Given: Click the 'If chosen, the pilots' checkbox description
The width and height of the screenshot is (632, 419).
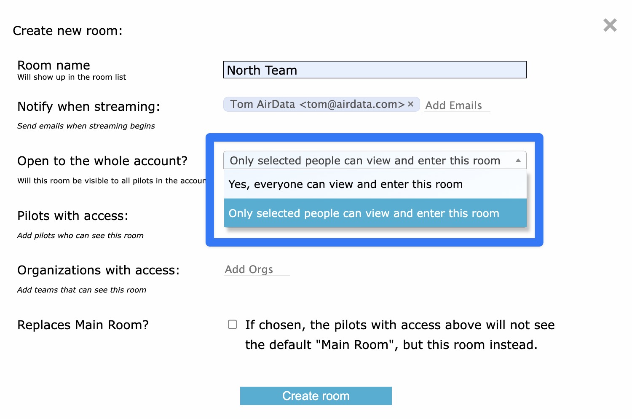Looking at the screenshot, I should pos(399,335).
